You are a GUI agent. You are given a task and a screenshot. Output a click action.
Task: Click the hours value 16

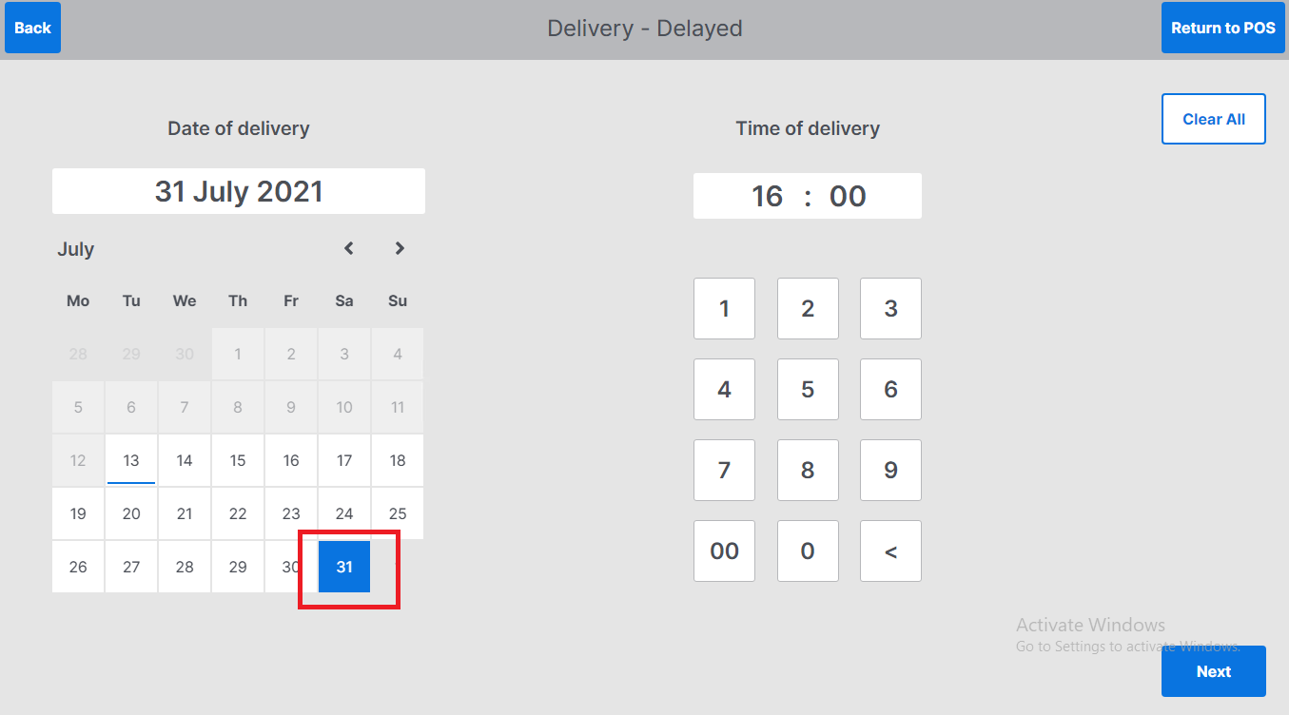[767, 196]
